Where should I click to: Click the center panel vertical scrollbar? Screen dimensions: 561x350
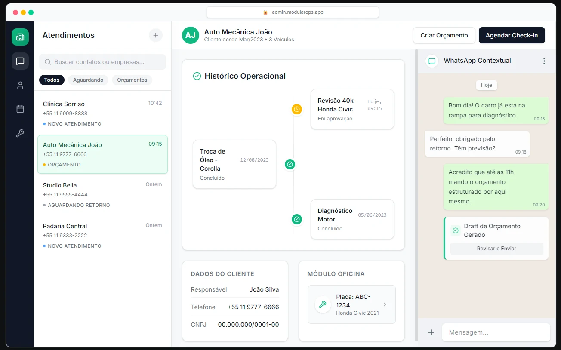416,195
